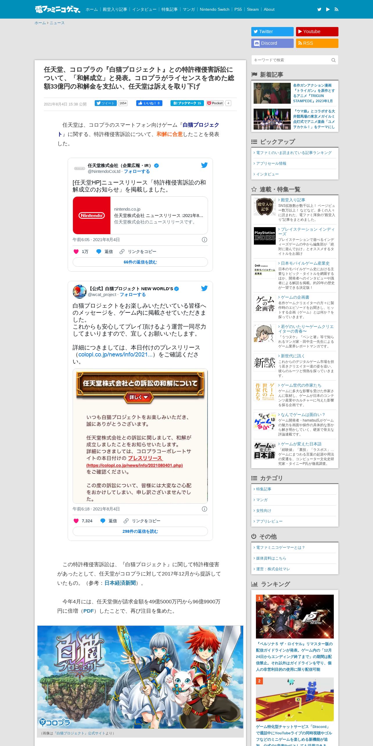Click ニュース breadcrumb link
Viewport: 373px width, 746px height.
[x=57, y=23]
